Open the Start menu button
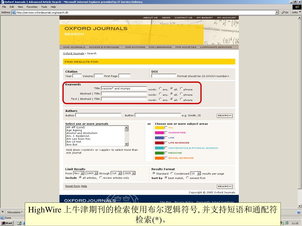The height and width of the screenshot is (226, 302). (7, 223)
